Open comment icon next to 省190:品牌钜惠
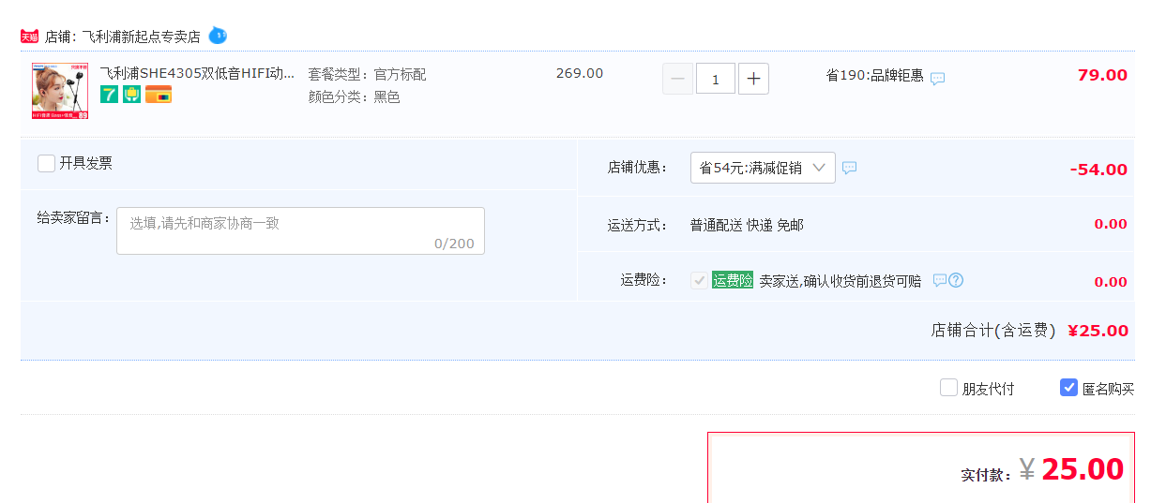The height and width of the screenshot is (503, 1151). (937, 79)
